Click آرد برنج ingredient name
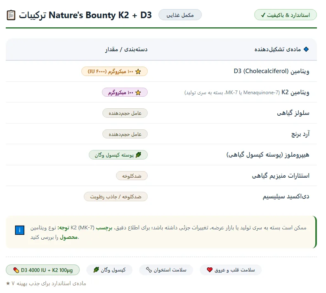Viewport: 326px width, 293px height. (300, 134)
